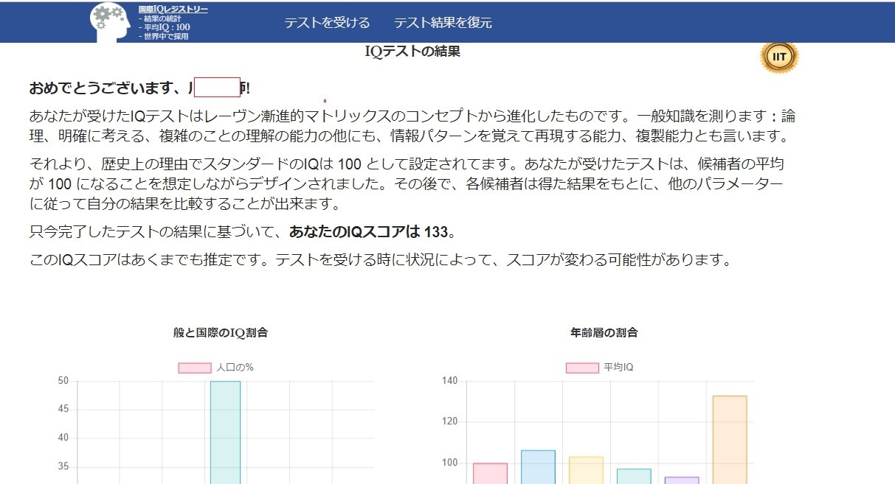Image resolution: width=895 pixels, height=484 pixels.
Task: Click the 50 axis label in IQ chart
Action: tap(63, 381)
